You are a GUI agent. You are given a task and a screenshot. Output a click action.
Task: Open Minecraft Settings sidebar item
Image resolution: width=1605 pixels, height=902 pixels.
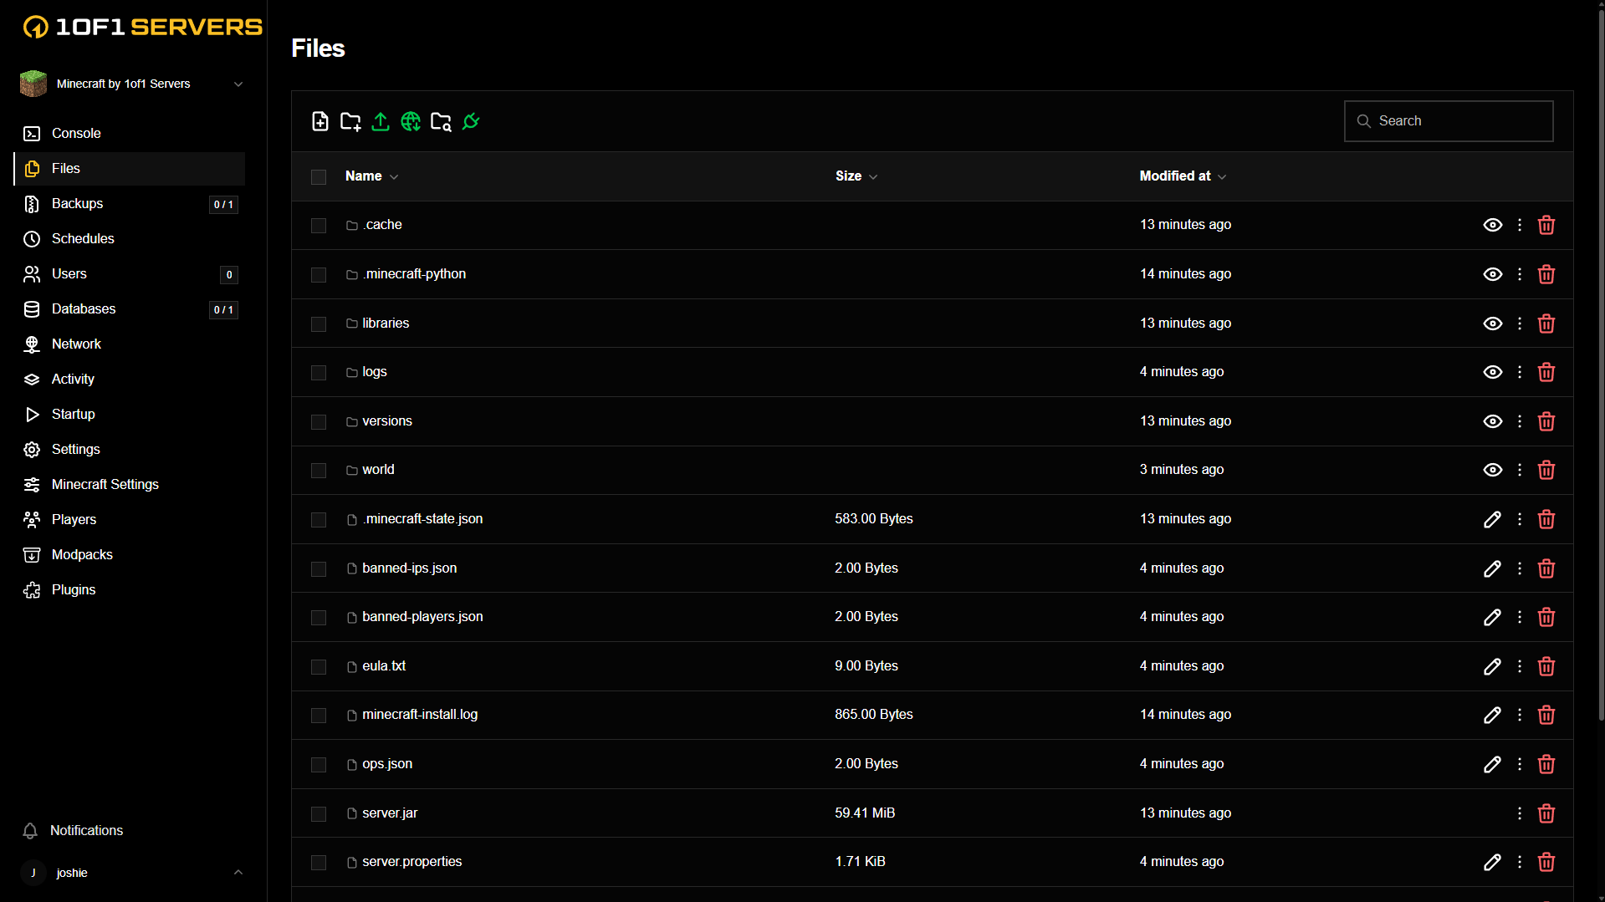point(130,485)
